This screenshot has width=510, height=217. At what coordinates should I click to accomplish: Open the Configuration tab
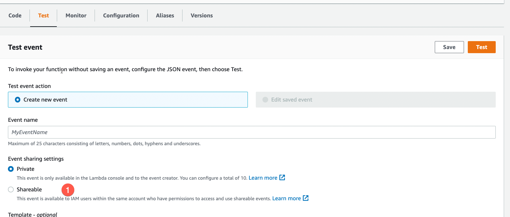coord(121,15)
